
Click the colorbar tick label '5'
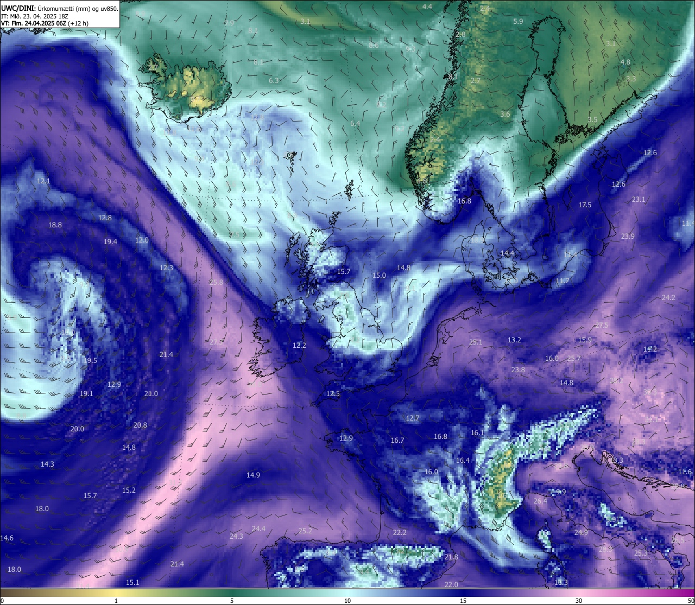tap(232, 601)
